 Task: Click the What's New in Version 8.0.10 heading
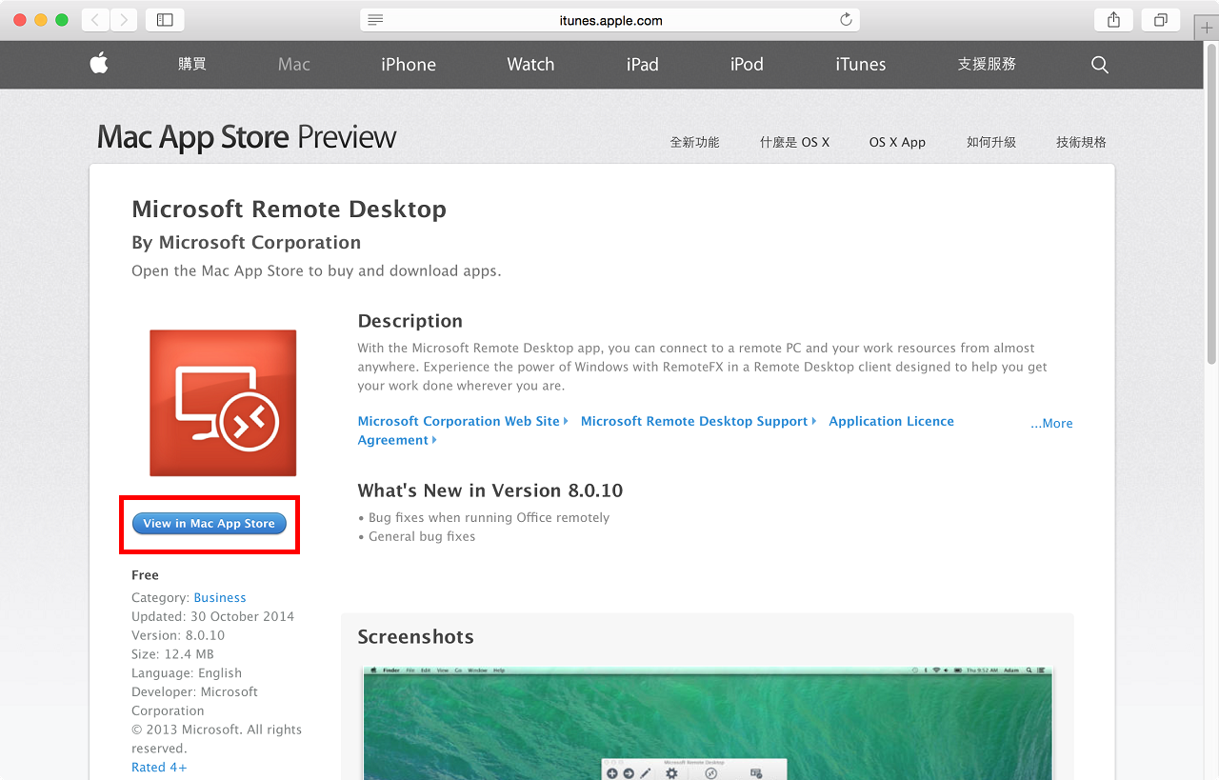(x=490, y=490)
